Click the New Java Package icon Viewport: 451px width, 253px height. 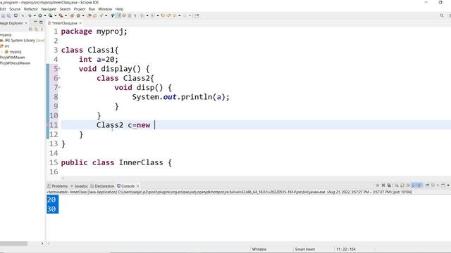point(72,15)
